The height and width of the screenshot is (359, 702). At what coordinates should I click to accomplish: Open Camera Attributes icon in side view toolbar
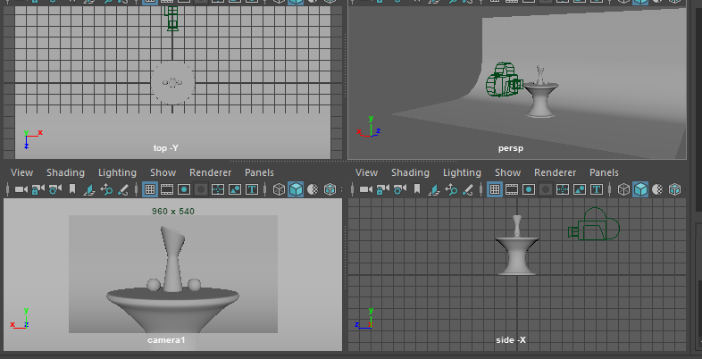click(x=400, y=189)
